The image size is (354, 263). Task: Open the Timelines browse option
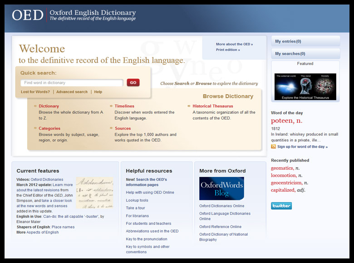point(124,106)
